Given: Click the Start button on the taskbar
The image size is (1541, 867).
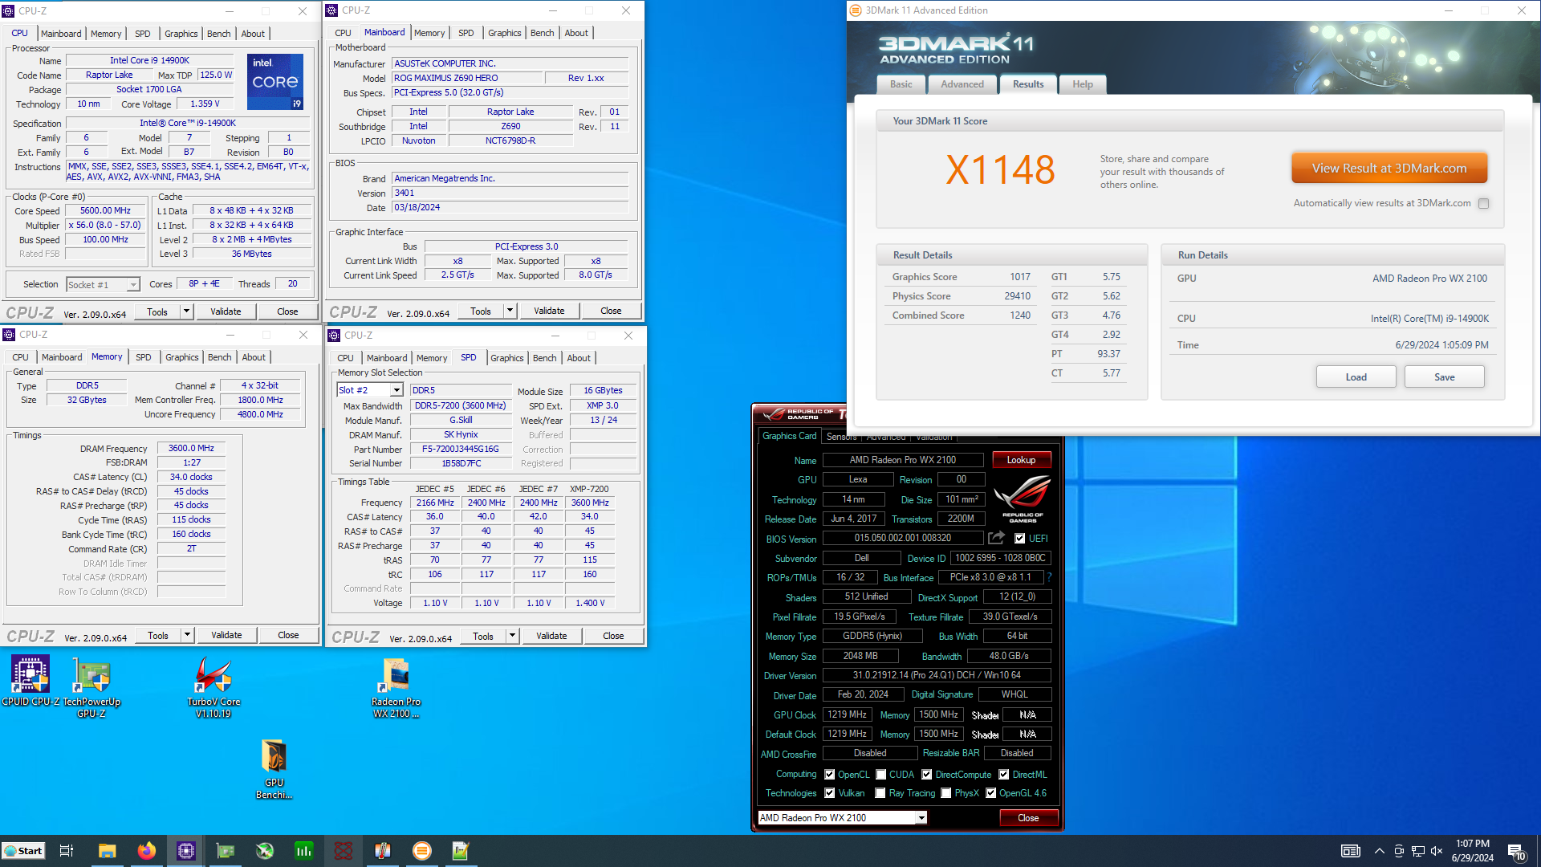Looking at the screenshot, I should point(23,851).
